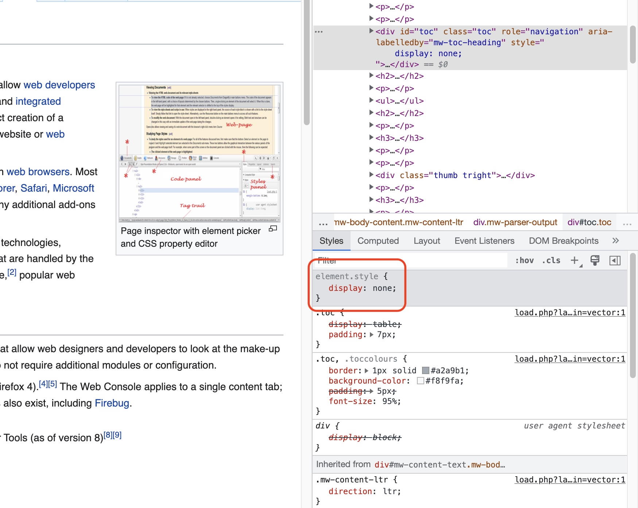The width and height of the screenshot is (638, 508).
Task: Open the paint brush rendering emulation icon
Action: coord(595,260)
